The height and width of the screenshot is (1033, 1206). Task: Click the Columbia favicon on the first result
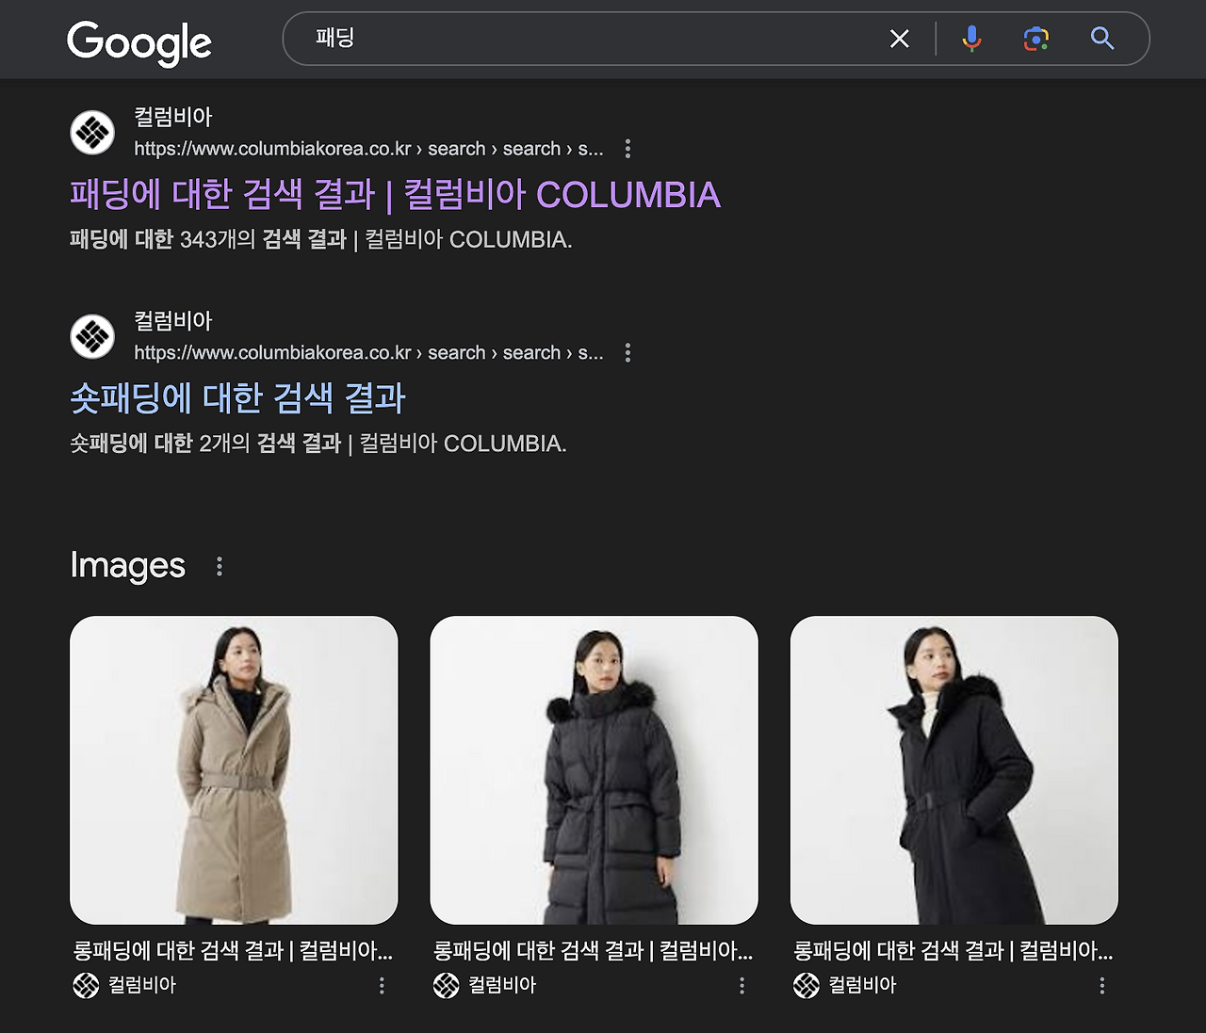pyautogui.click(x=92, y=132)
